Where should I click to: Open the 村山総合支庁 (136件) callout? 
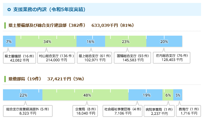(56, 58)
